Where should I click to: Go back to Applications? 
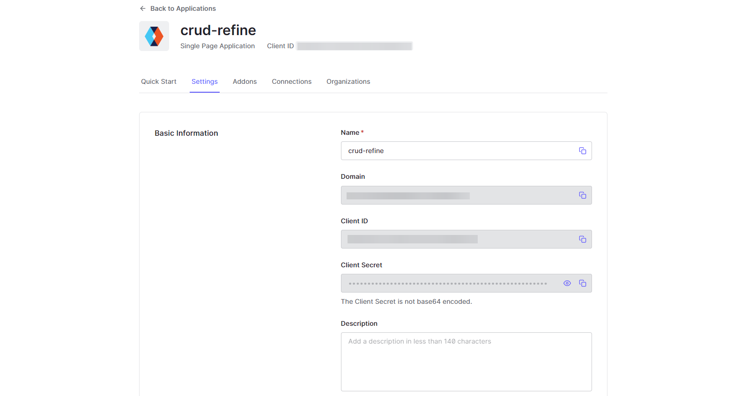pyautogui.click(x=183, y=8)
